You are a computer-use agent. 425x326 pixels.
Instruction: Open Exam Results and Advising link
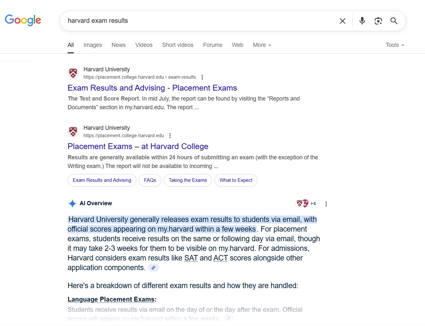point(152,88)
